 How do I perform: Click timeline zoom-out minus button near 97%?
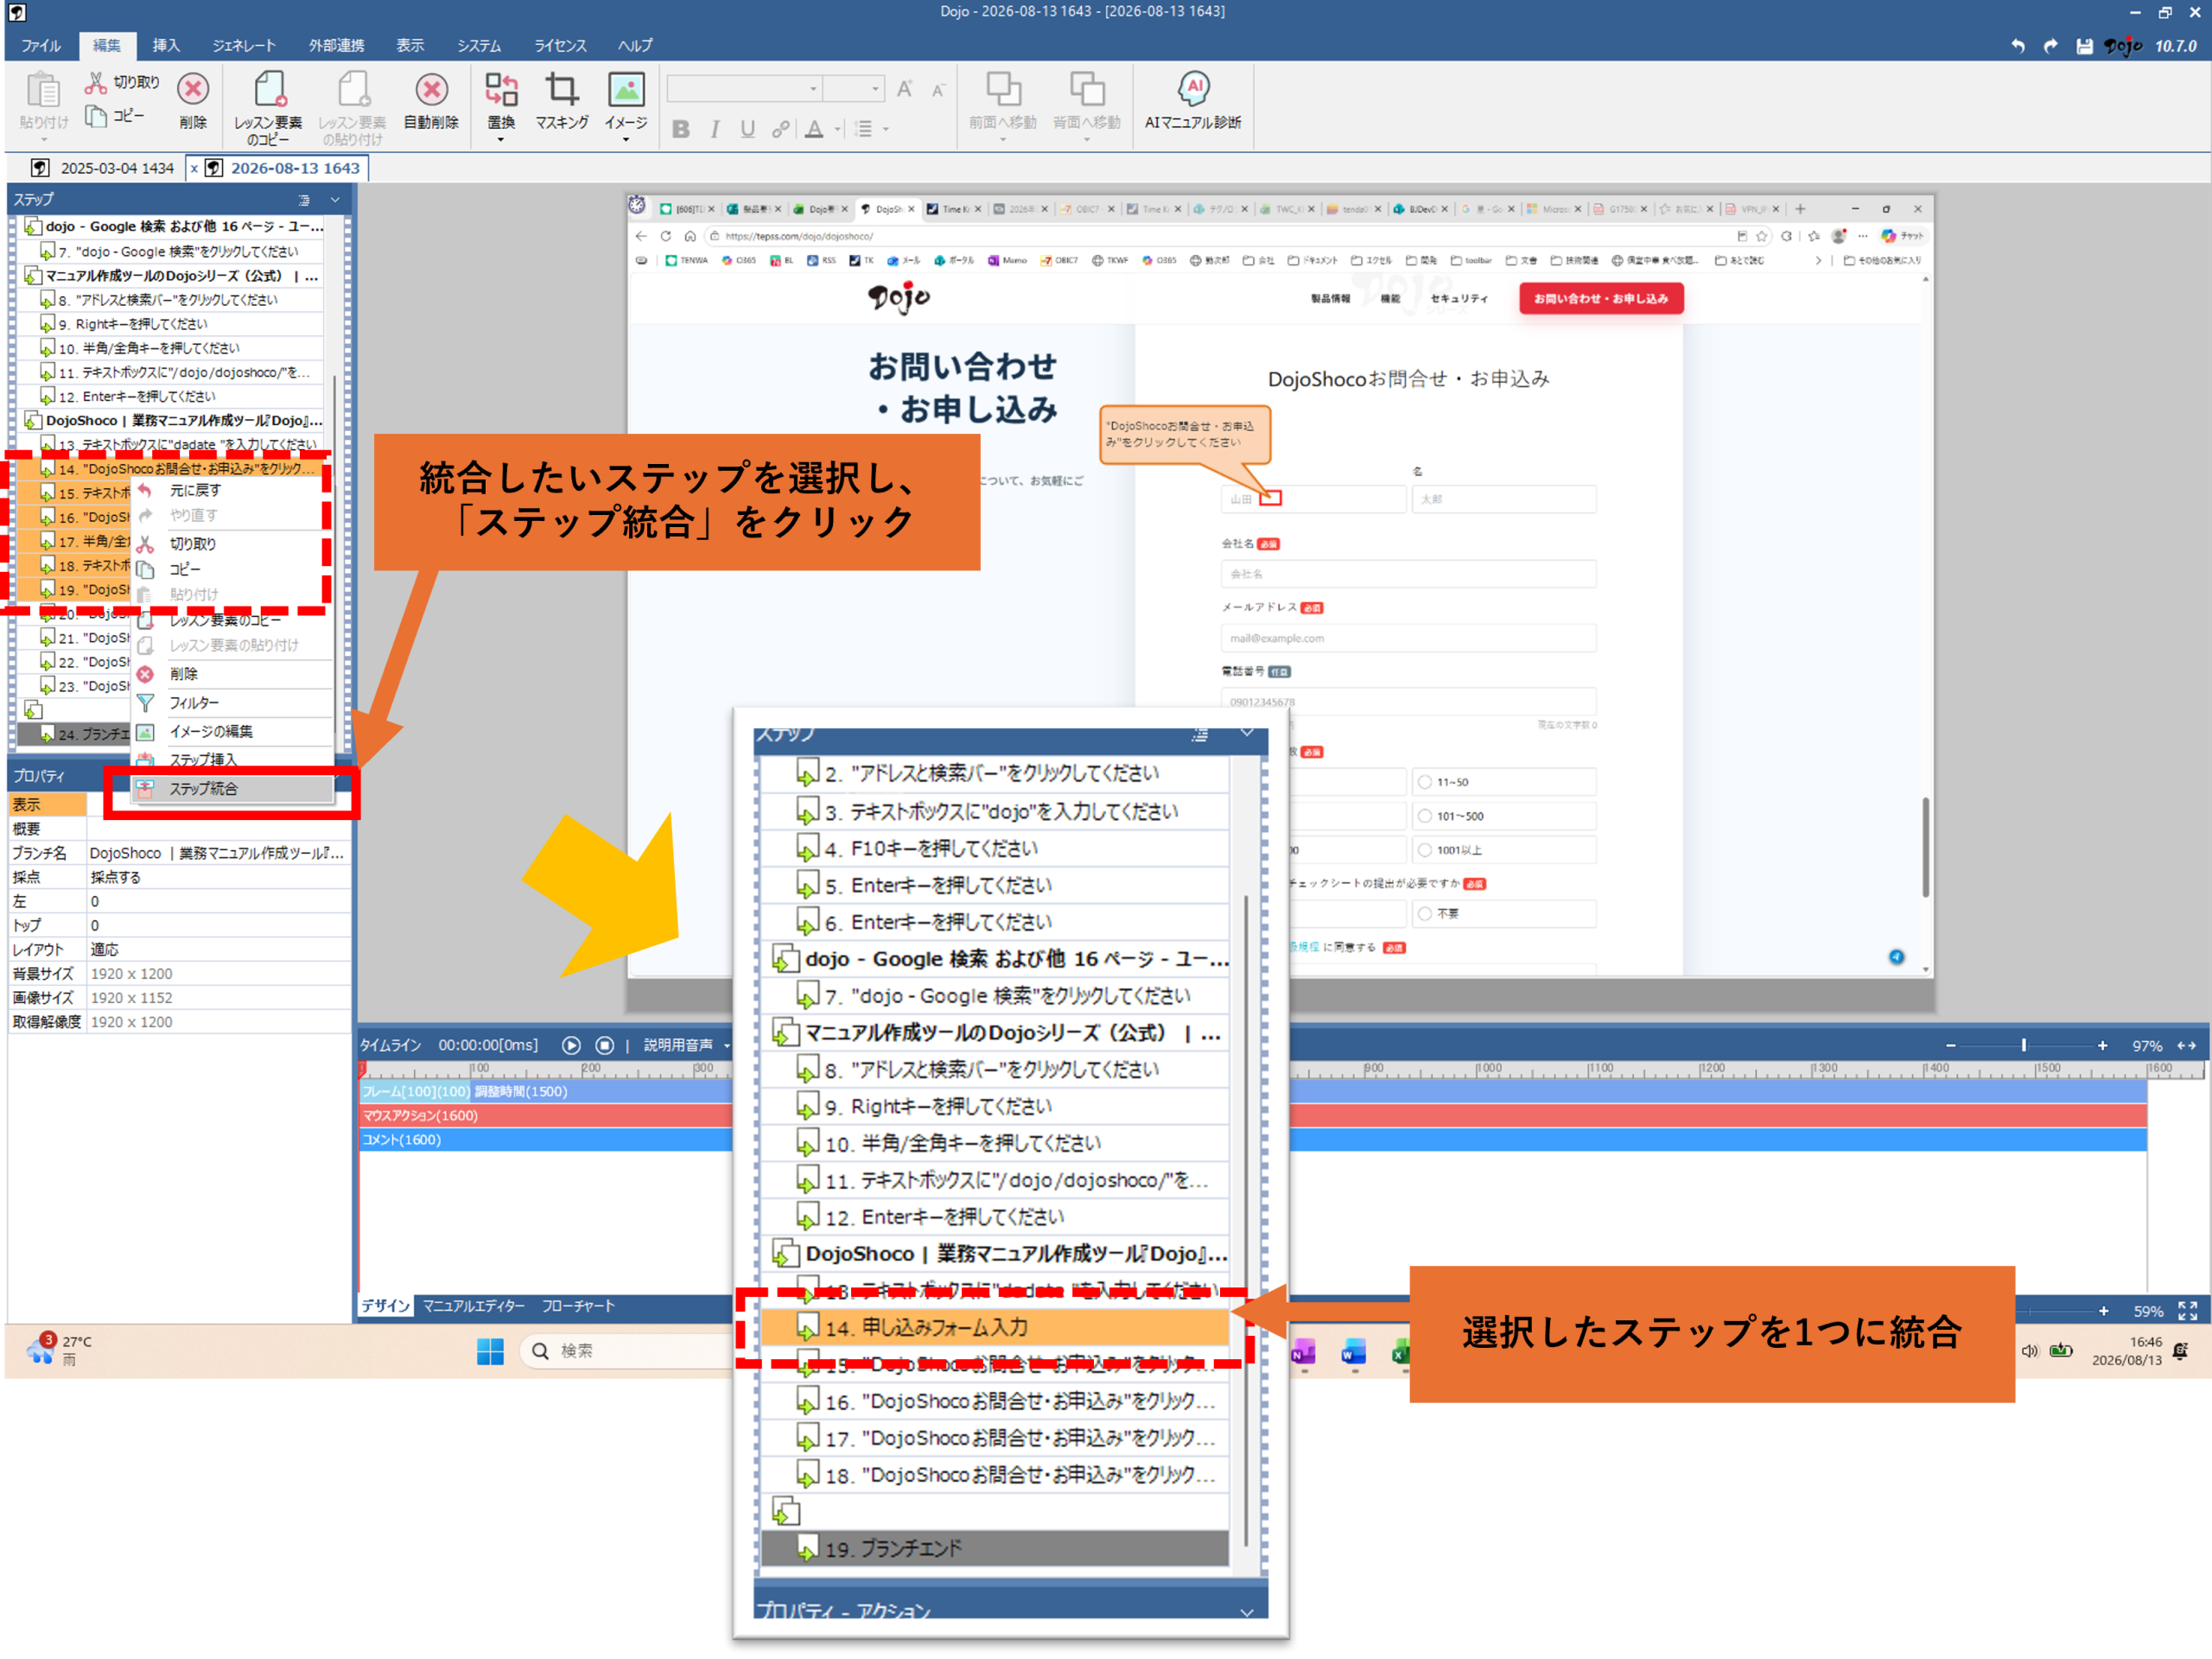1950,1045
